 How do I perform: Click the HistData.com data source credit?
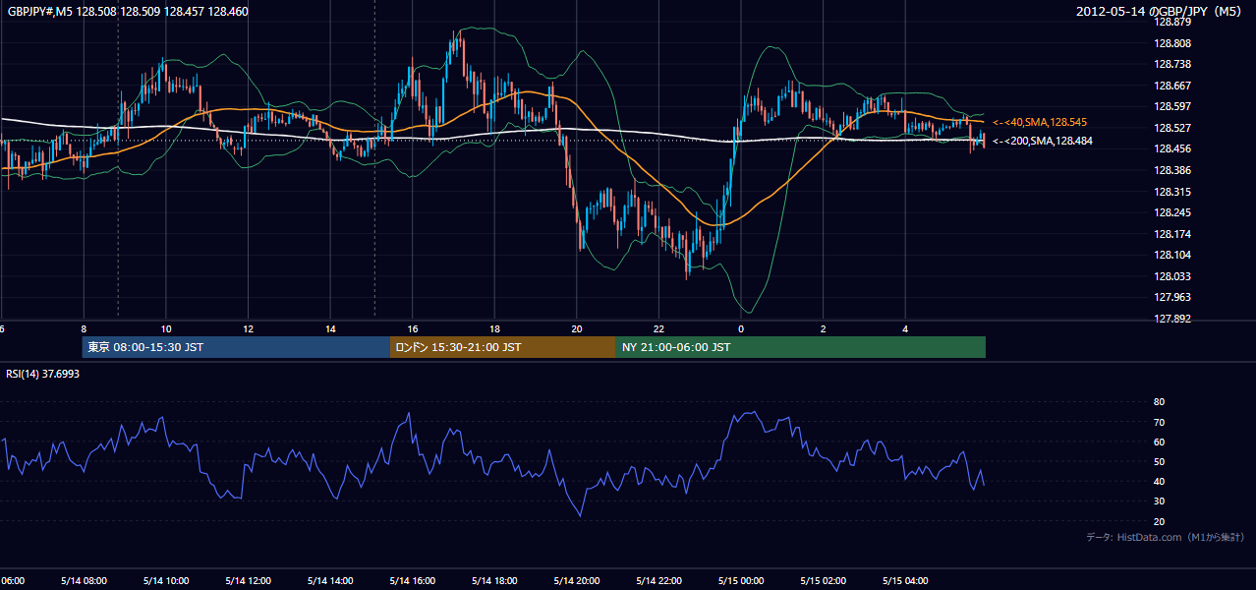[1166, 537]
